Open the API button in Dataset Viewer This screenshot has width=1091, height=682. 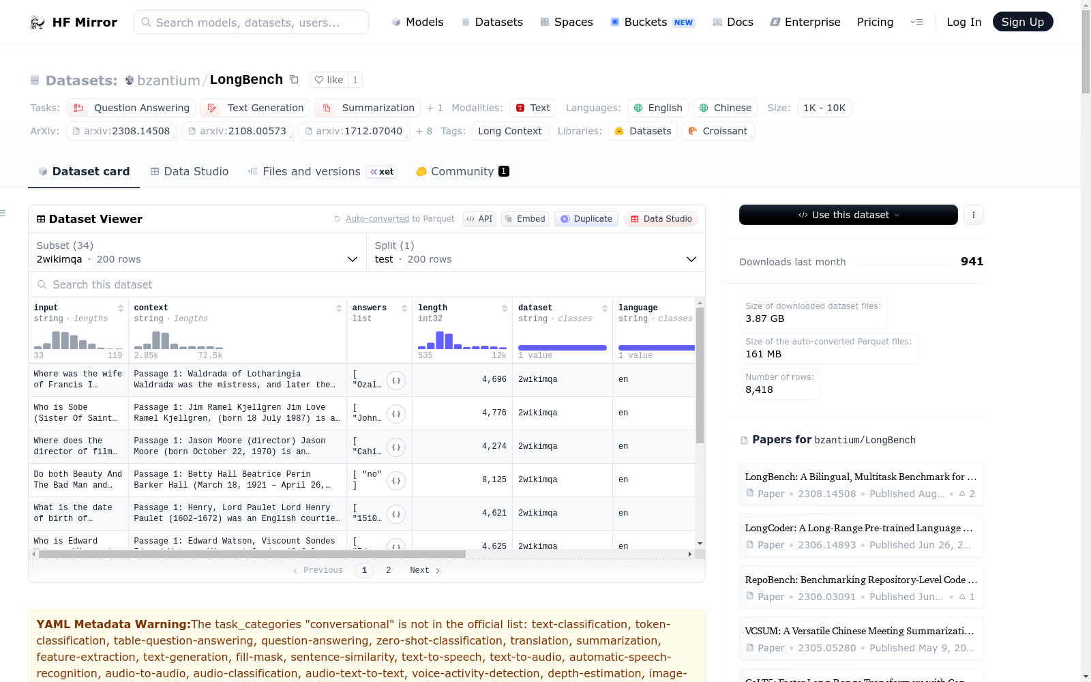tap(479, 219)
